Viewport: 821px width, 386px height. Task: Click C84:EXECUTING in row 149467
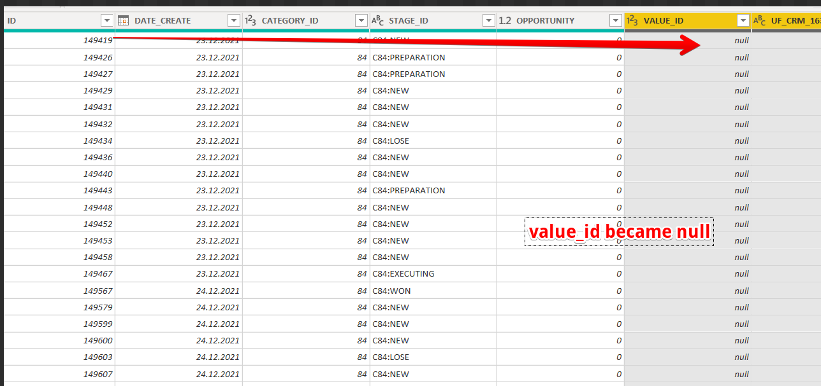click(x=403, y=273)
